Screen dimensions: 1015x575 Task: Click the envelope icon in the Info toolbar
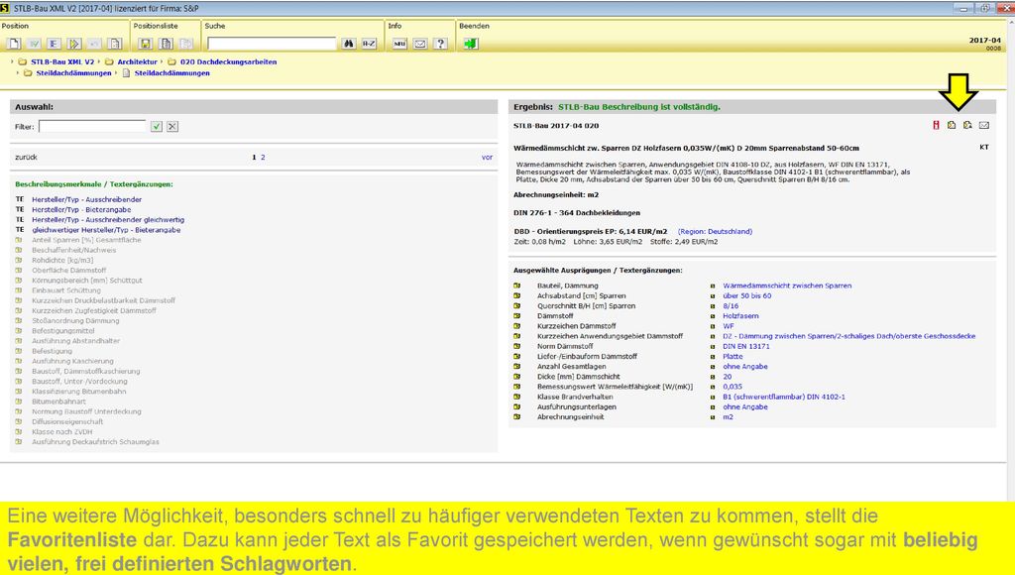click(420, 44)
